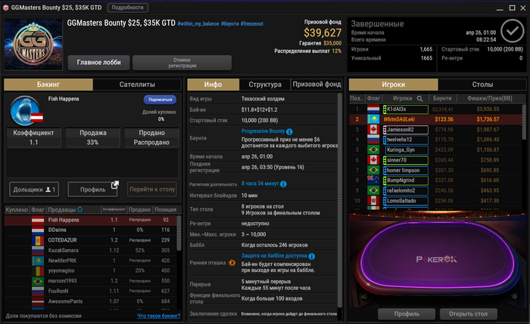Image resolution: width=530 pixels, height=324 pixels.
Task: Click external link icon on Профиль button
Action: [115, 185]
